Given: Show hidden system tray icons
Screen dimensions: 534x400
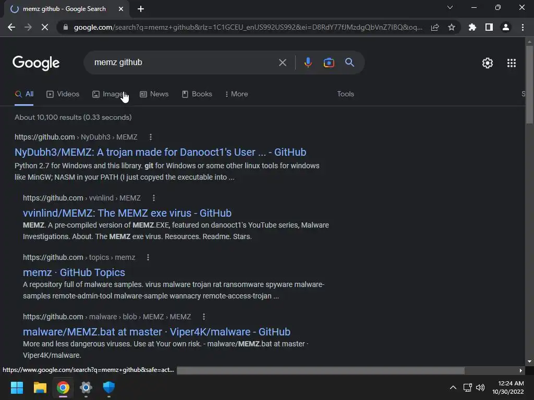Looking at the screenshot, I should click(x=453, y=387).
